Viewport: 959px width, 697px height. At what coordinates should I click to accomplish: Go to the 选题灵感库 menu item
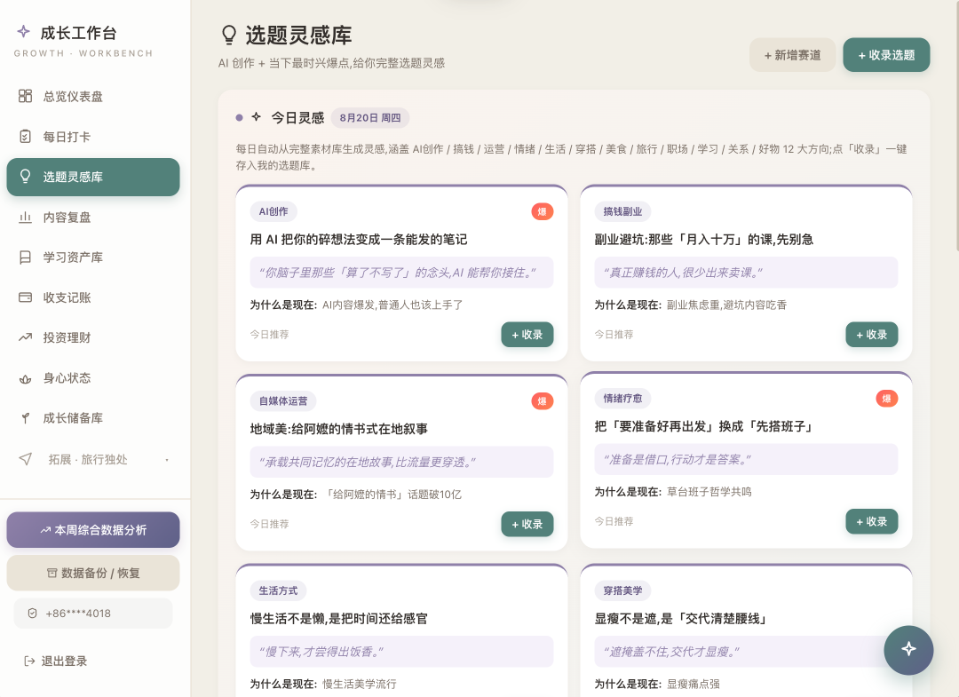point(93,177)
